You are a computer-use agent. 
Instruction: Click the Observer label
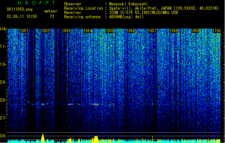tap(73, 4)
